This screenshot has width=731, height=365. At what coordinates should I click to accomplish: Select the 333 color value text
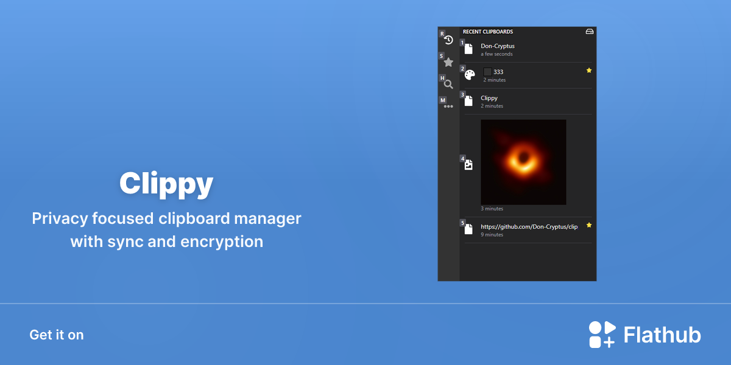tap(498, 72)
